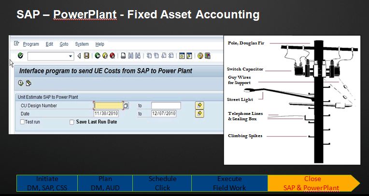Screen dimensions: 369x196
Task: Click the green Back arrow icon
Action: [98, 56]
